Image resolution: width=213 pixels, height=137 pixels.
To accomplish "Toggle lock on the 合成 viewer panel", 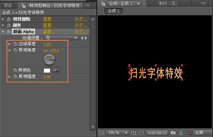I will (x=103, y=4).
